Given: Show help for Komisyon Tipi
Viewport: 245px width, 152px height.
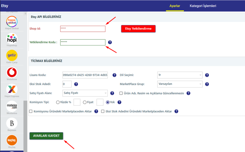Looking at the screenshot, I should click(119, 102).
